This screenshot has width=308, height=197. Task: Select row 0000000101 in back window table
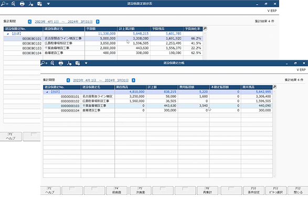click(103, 38)
